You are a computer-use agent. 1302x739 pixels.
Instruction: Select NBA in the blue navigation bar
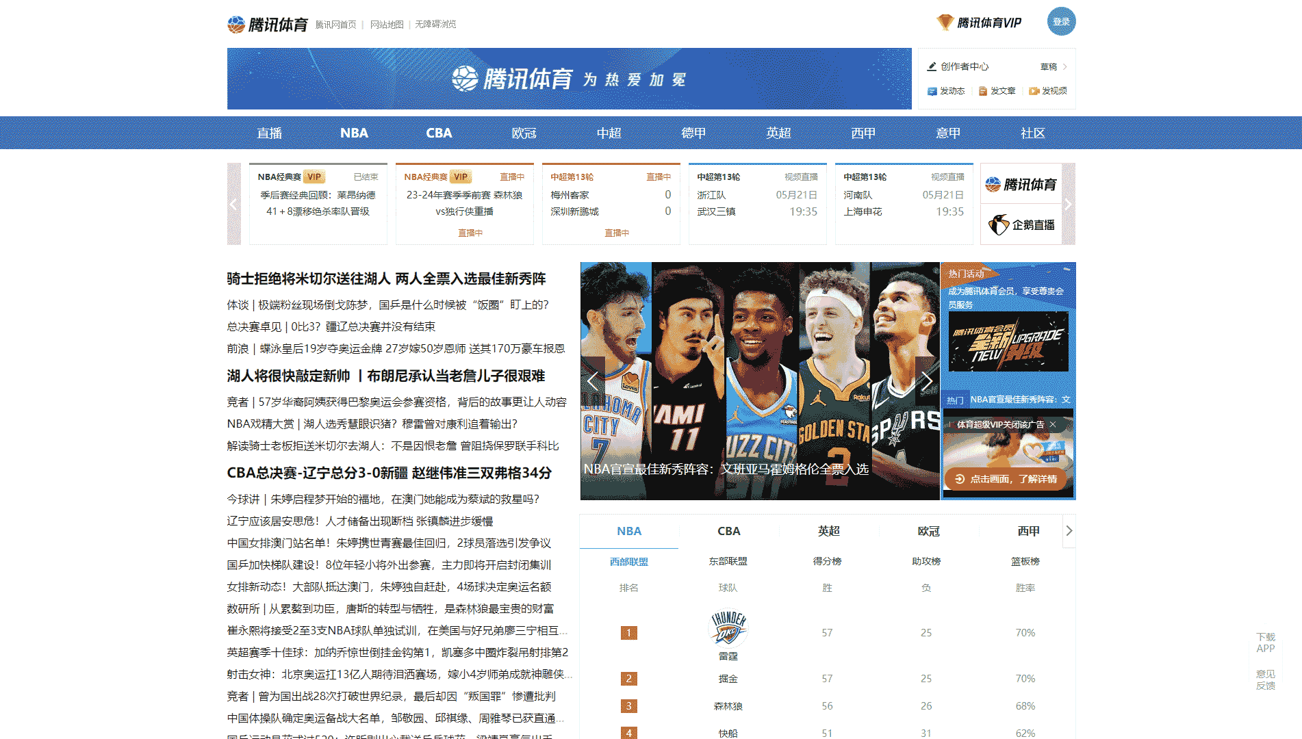coord(354,133)
